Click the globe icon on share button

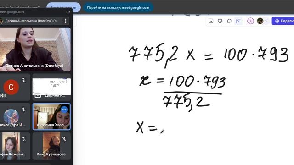[277, 21]
